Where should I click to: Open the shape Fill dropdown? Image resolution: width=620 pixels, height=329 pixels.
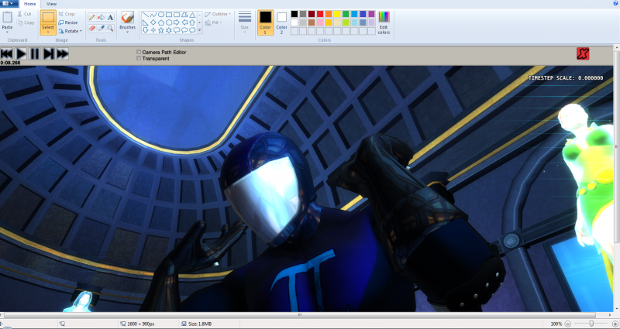pos(214,22)
